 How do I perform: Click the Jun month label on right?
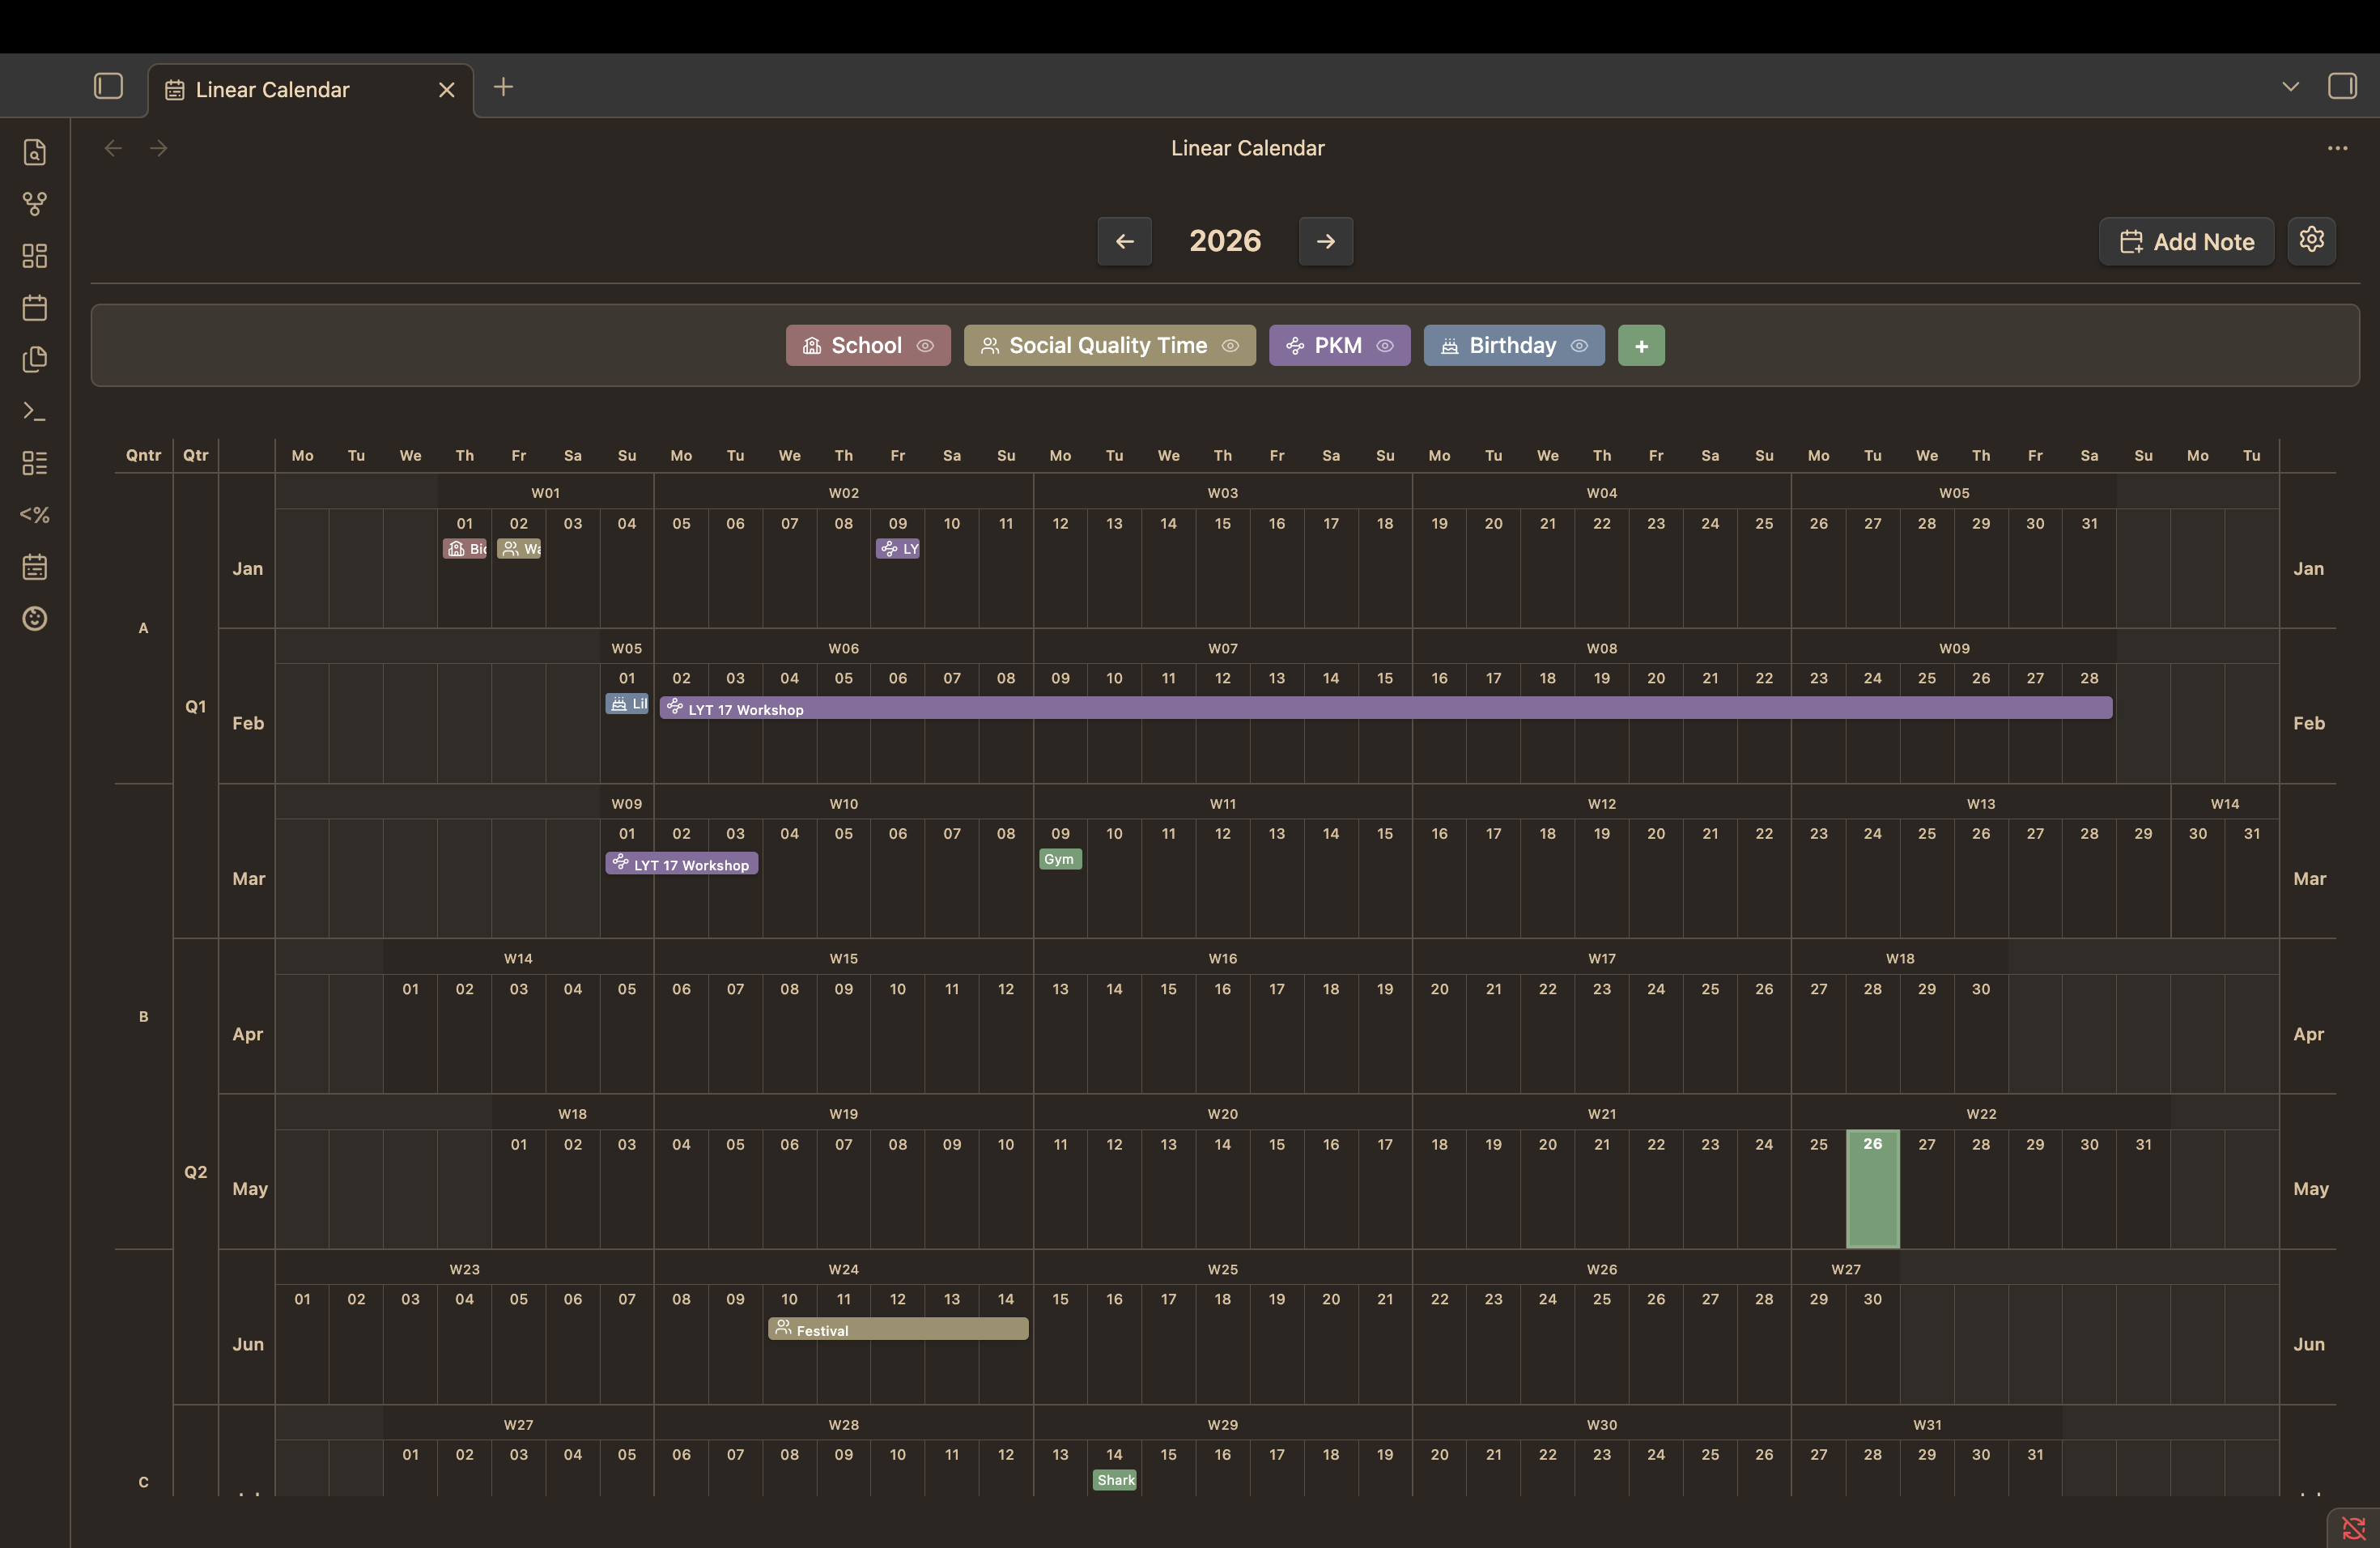pos(2309,1344)
